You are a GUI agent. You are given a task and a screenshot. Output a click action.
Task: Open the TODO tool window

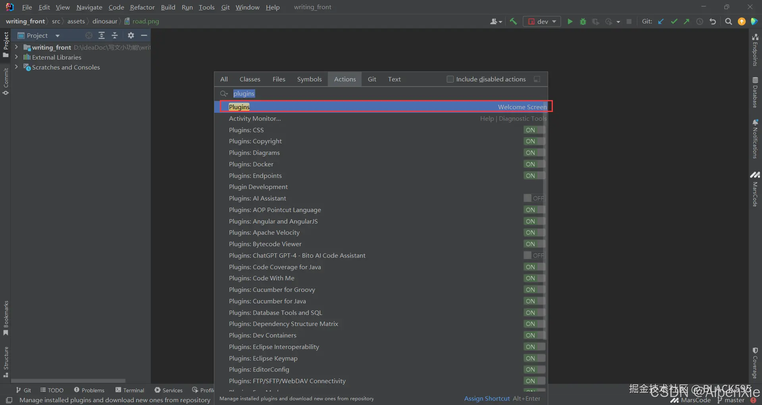[x=52, y=390]
